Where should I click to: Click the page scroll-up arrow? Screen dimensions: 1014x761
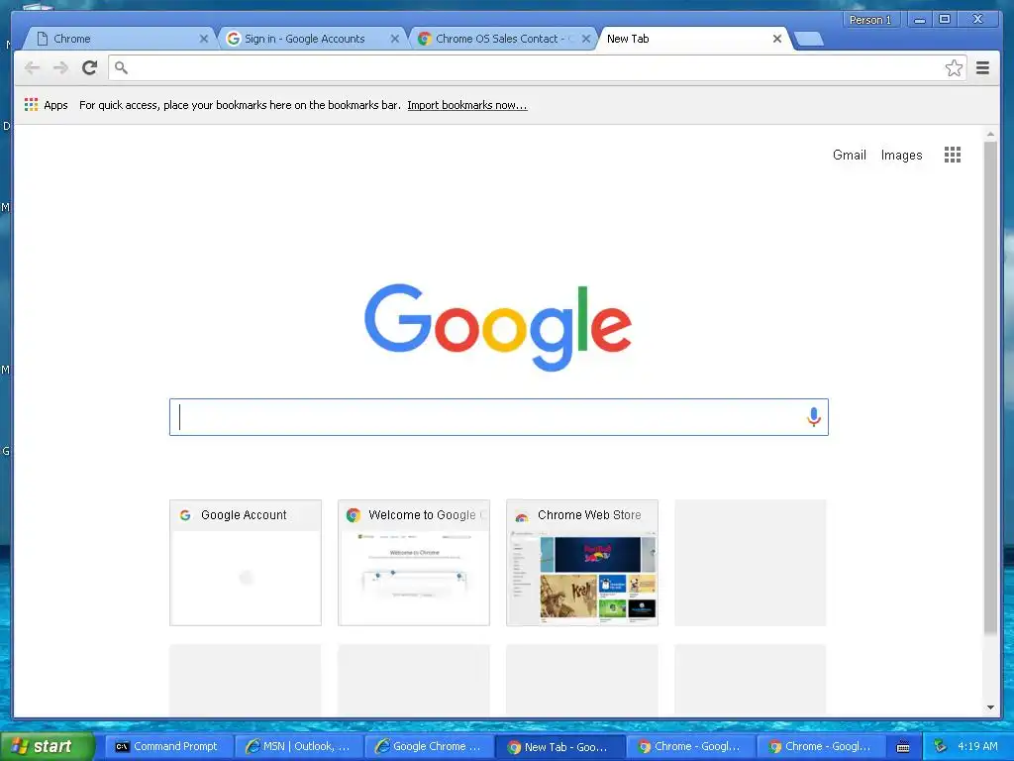[x=990, y=134]
